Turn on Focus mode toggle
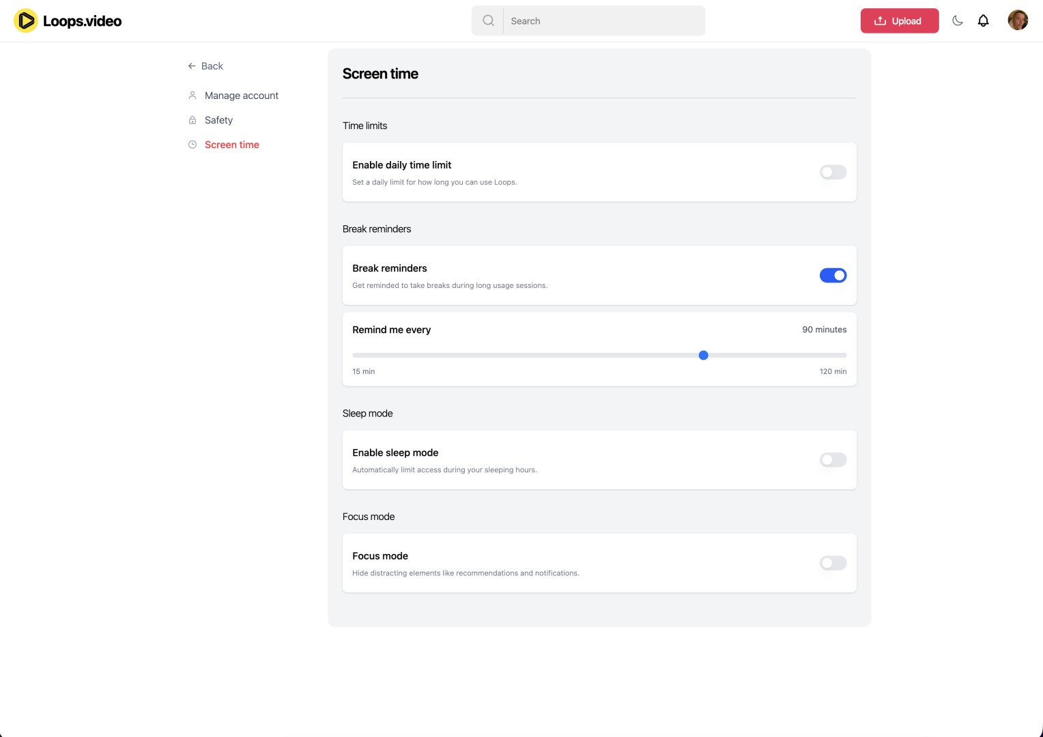The image size is (1043, 737). [833, 563]
